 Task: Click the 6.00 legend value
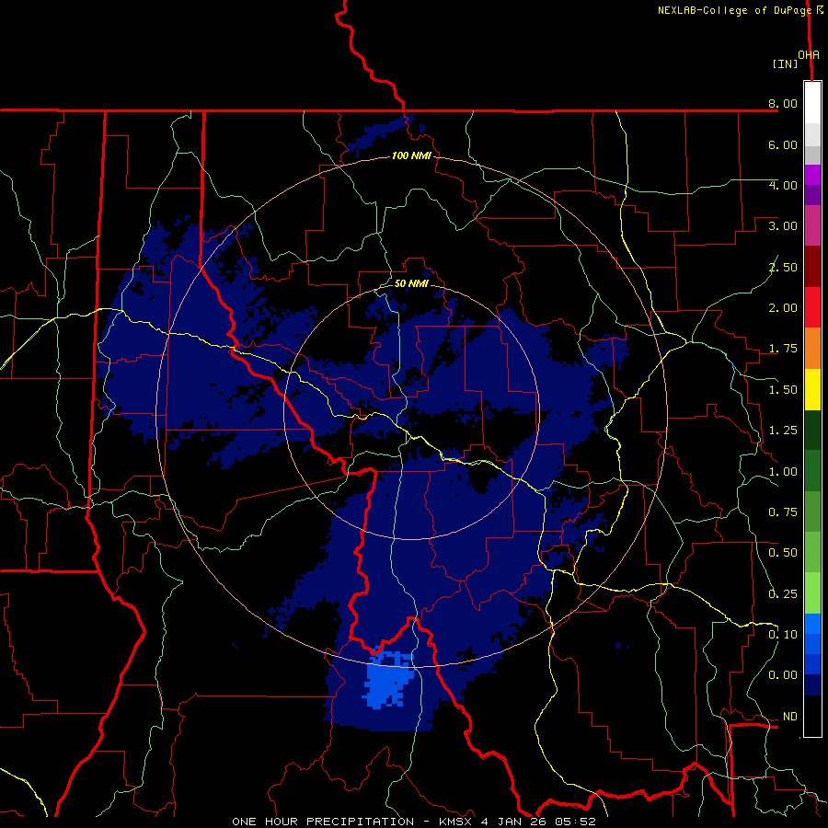(x=783, y=144)
